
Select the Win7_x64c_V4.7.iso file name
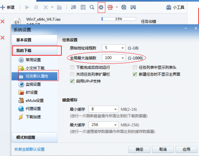43,19
